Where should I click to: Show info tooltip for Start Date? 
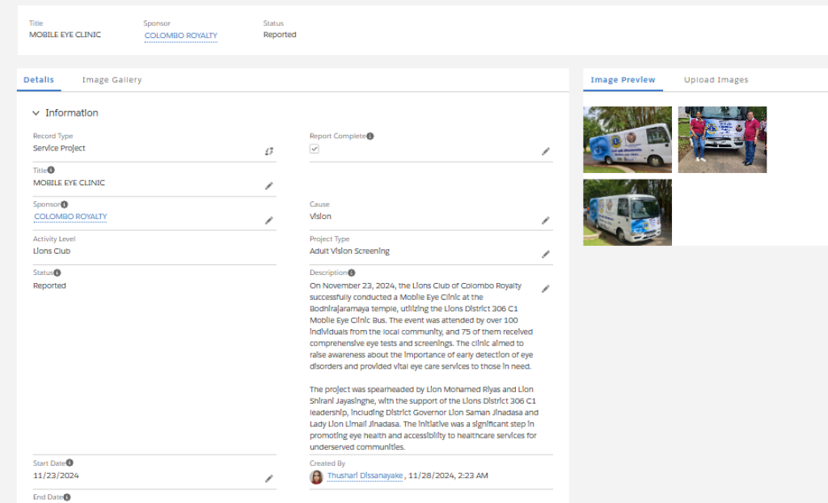click(70, 463)
